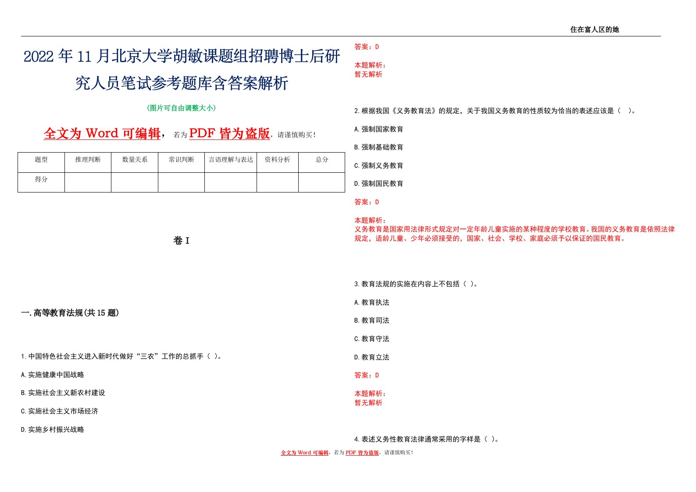This screenshot has width=696, height=492.
Task: Click question 4 表述义务性教育法律通常采用的字样
Action: coord(427,439)
